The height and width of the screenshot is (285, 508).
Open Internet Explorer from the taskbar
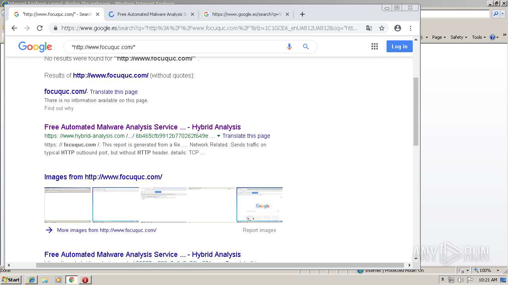tap(31, 280)
